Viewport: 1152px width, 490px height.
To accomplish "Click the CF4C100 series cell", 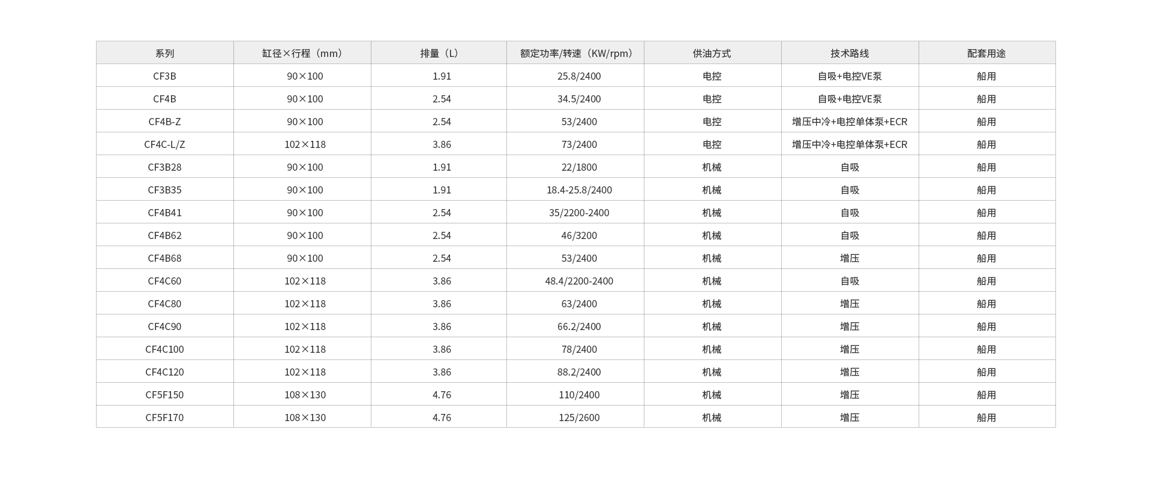I will [x=164, y=349].
